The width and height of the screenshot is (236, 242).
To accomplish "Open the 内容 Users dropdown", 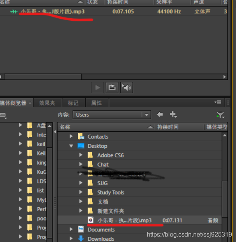I will point(146,115).
